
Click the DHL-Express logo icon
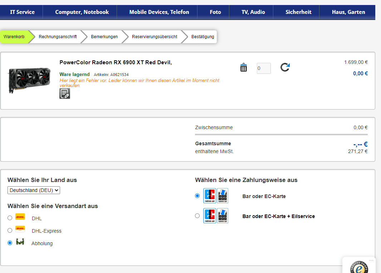pyautogui.click(x=20, y=229)
